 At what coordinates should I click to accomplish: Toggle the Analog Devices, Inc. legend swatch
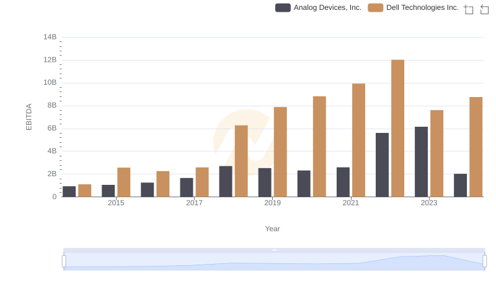[283, 7]
